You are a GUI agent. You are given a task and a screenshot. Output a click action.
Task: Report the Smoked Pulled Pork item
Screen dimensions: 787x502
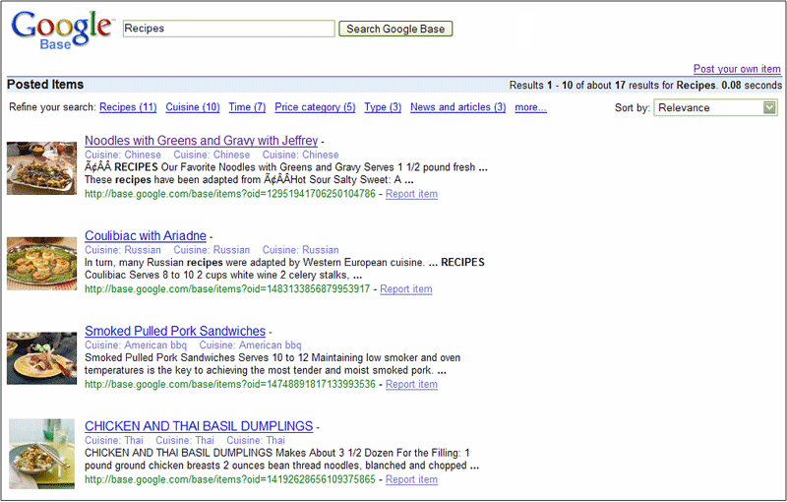tap(411, 384)
